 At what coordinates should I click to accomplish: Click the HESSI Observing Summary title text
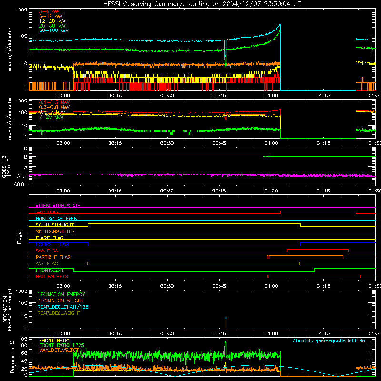(x=202, y=4)
